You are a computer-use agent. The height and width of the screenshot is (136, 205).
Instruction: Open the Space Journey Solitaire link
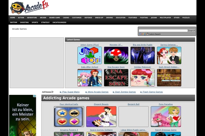click(101, 130)
